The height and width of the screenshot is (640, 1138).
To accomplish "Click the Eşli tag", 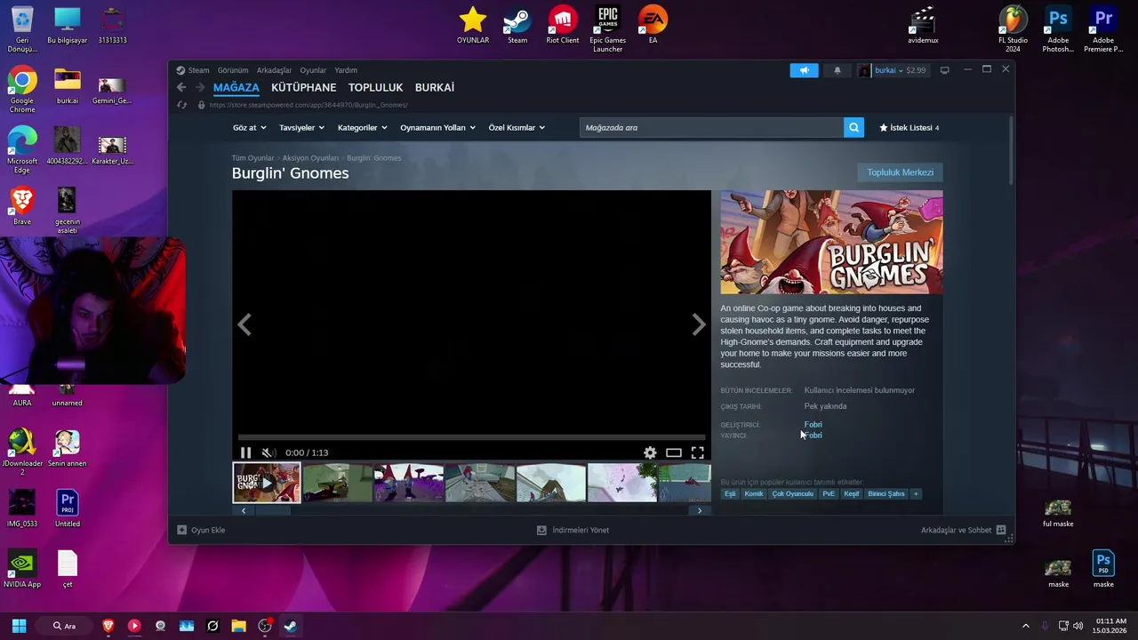I will 730,493.
